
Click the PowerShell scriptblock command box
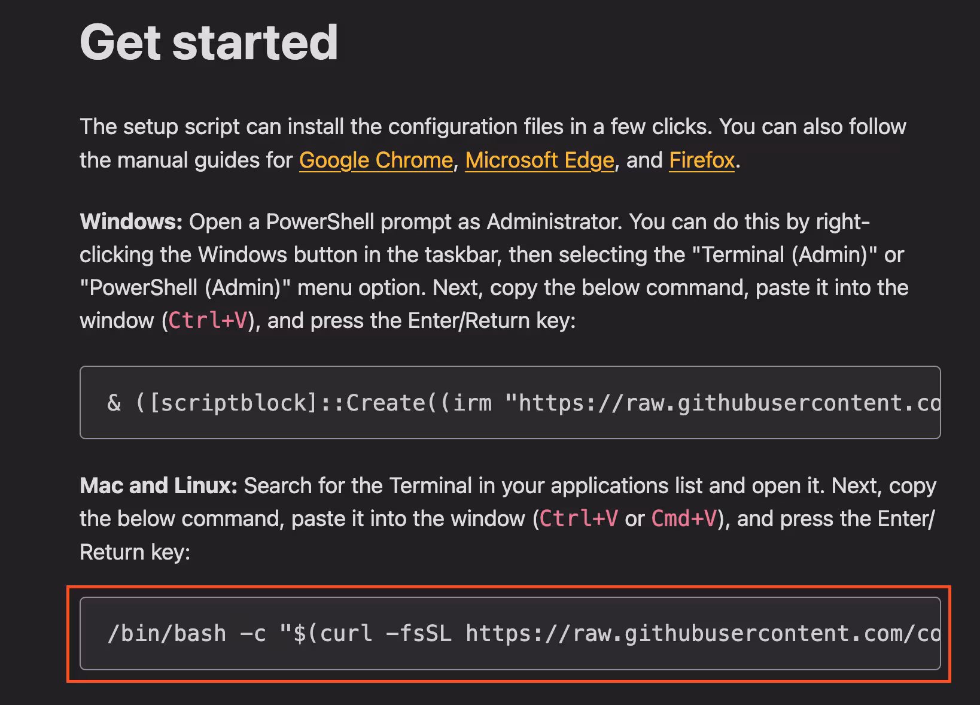(510, 402)
